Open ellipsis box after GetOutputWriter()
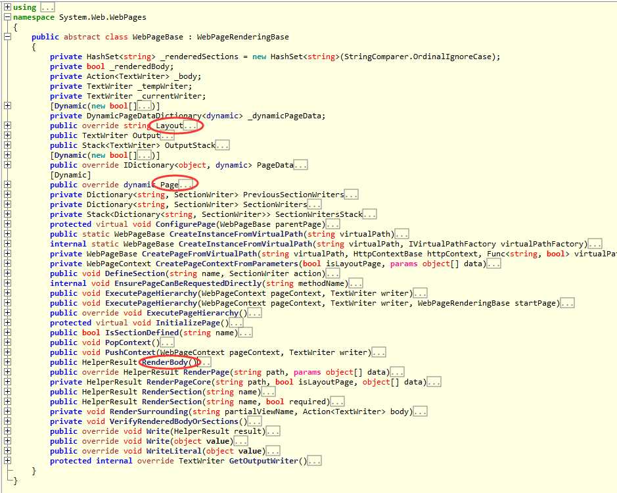The width and height of the screenshot is (617, 493). (314, 461)
